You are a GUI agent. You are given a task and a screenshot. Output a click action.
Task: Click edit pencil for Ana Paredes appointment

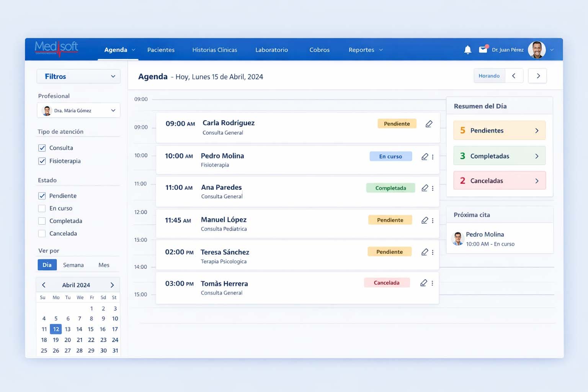[x=425, y=188]
